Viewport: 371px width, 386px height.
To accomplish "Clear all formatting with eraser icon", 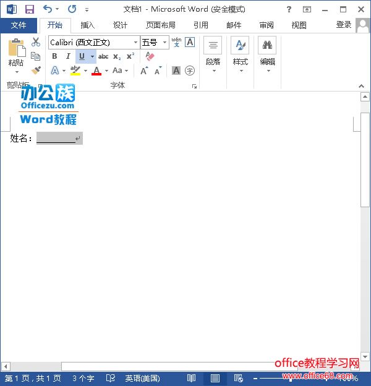I will pyautogui.click(x=150, y=56).
